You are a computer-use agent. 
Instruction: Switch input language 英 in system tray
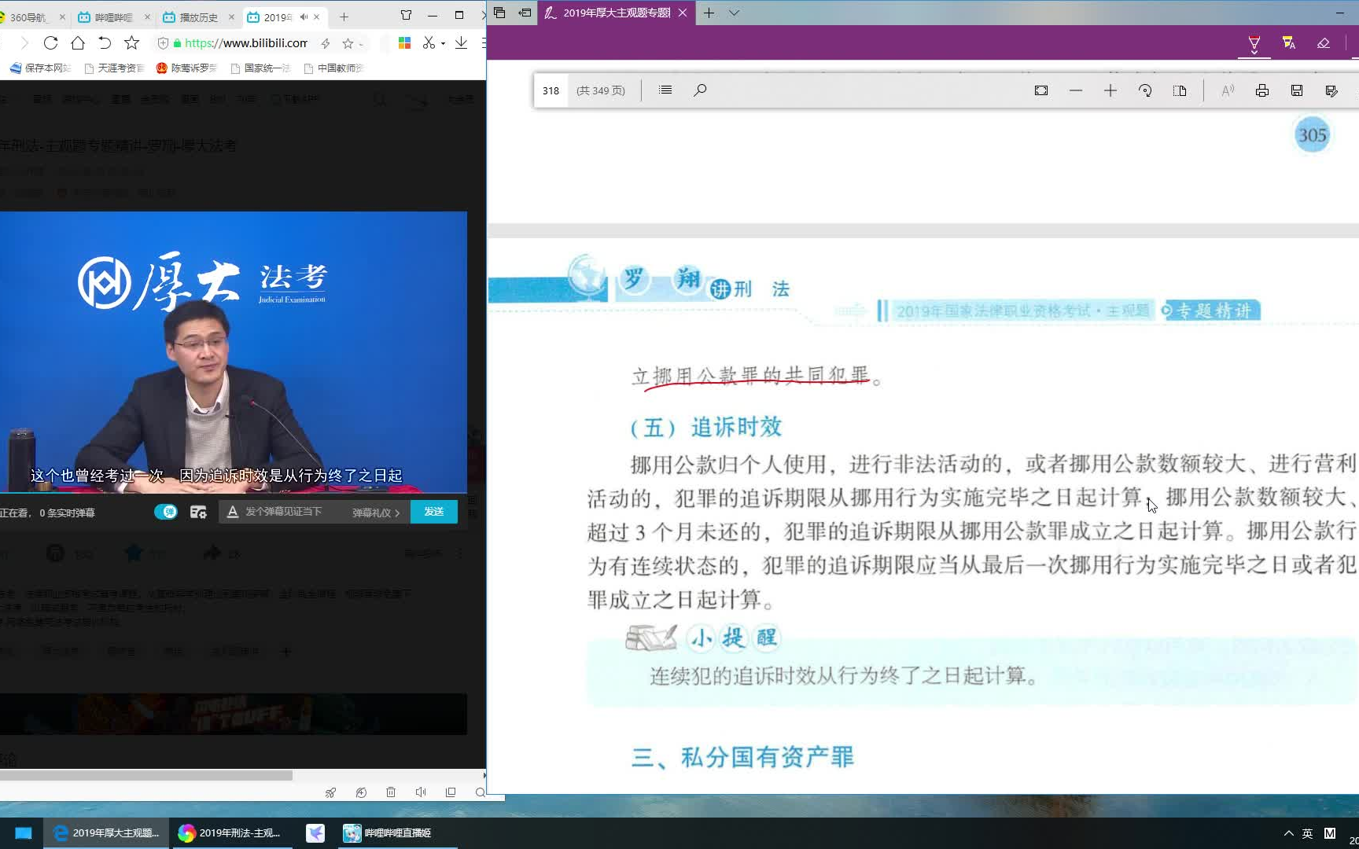click(1307, 833)
